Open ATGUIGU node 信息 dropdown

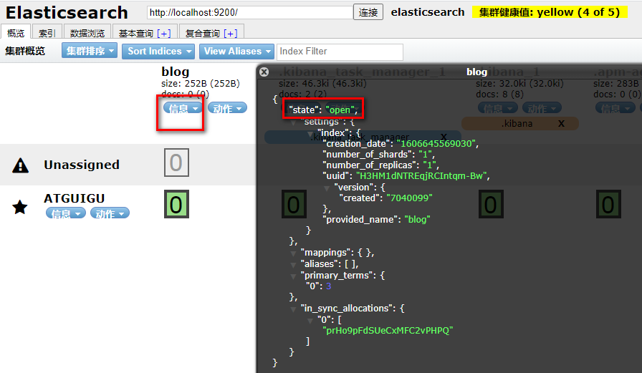click(65, 213)
